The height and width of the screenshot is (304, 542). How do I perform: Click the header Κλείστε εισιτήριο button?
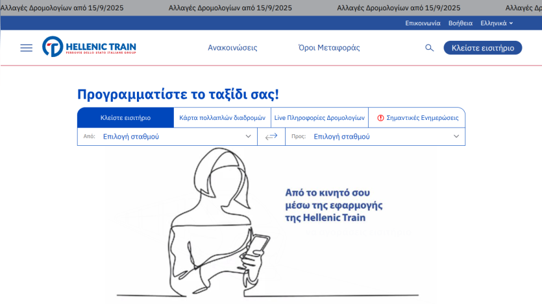[x=483, y=47]
